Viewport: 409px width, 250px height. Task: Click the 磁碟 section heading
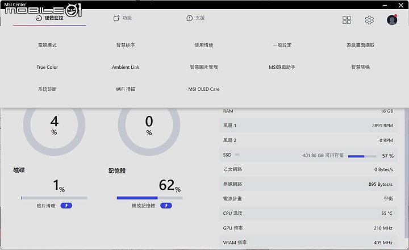pyautogui.click(x=19, y=170)
